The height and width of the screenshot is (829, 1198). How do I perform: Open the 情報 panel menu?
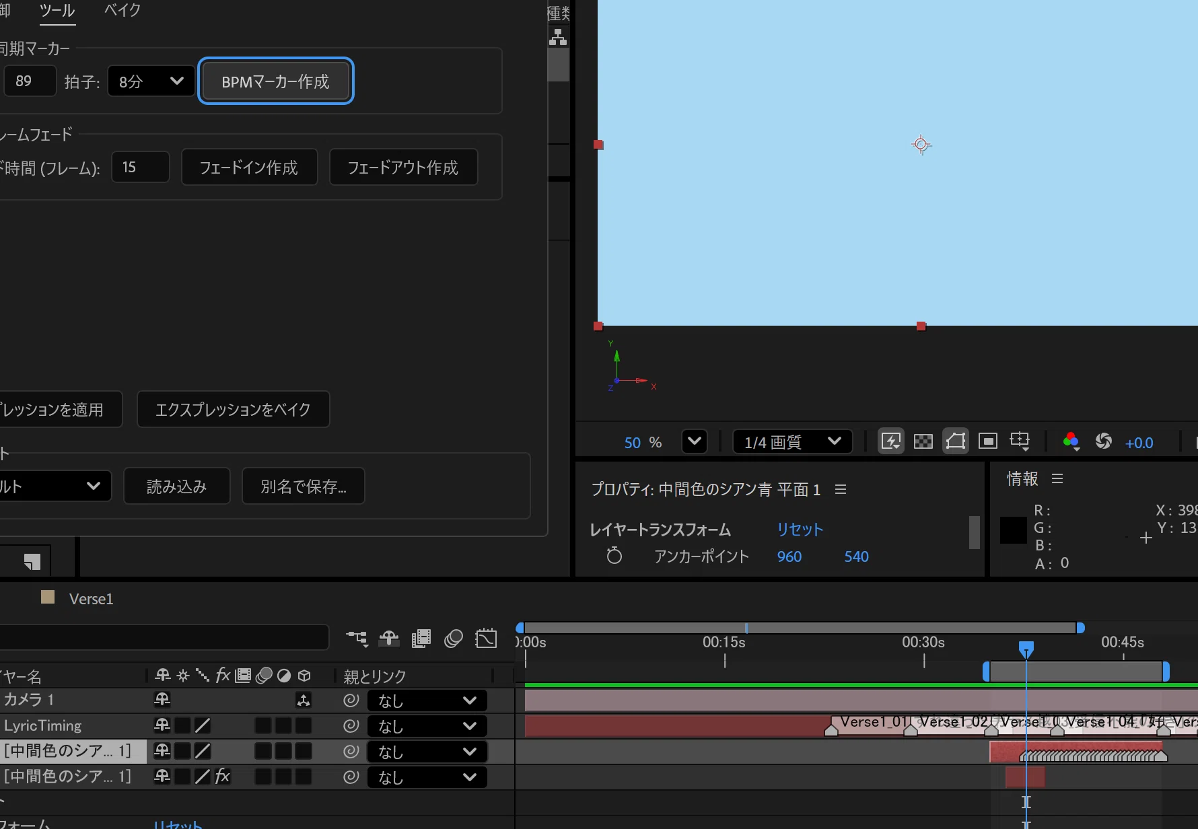coord(1057,478)
